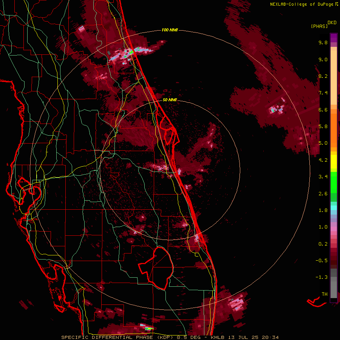Select the light peach color bar segment
Screen dimensions: 340x340
(x=334, y=78)
